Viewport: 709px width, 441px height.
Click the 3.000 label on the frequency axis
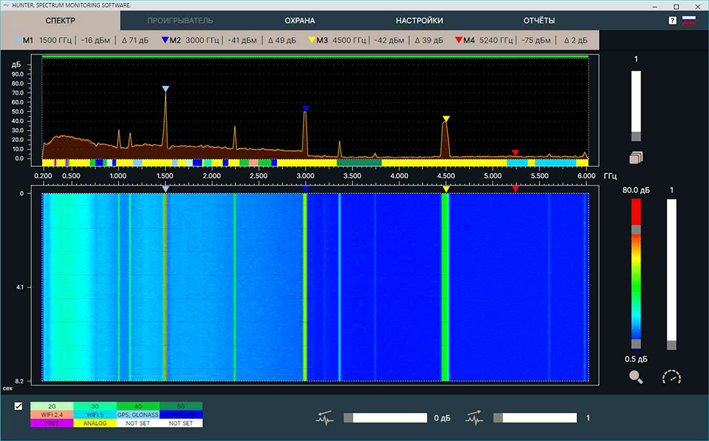(x=305, y=176)
